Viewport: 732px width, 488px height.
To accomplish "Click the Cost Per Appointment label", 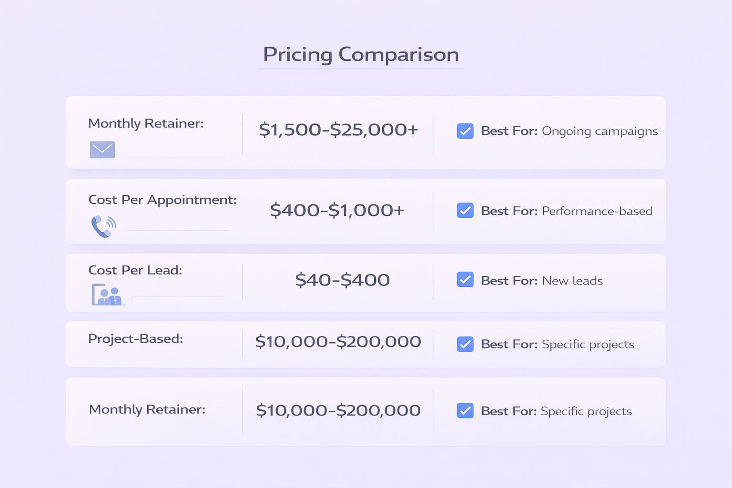I will tap(163, 200).
